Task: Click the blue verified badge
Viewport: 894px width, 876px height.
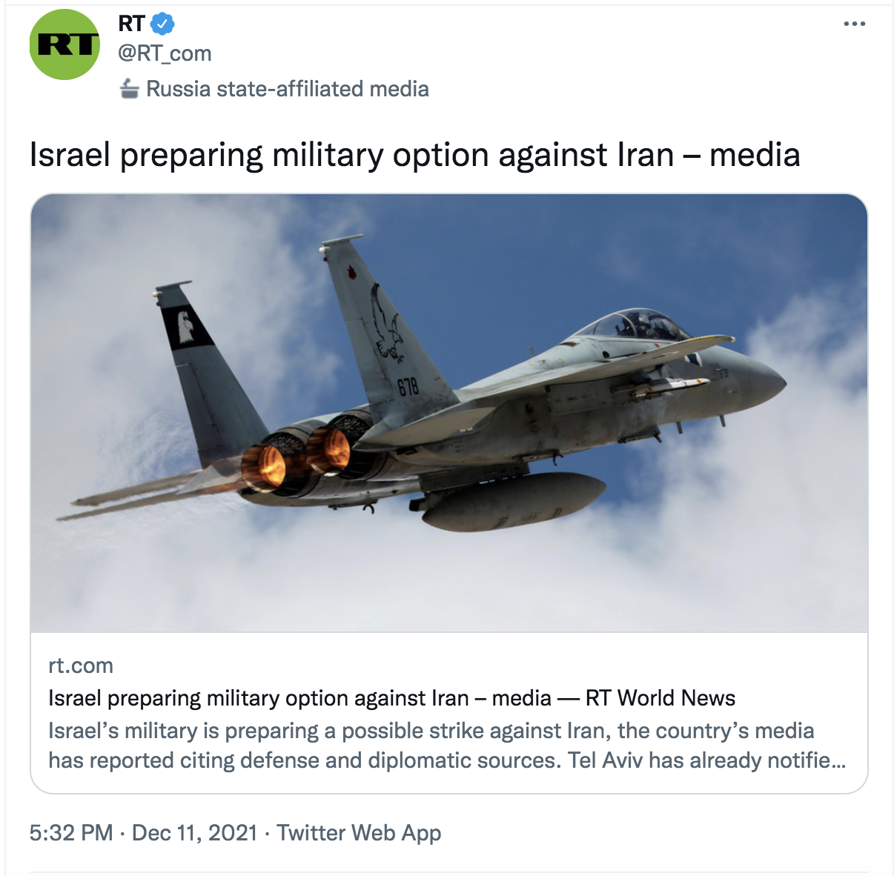Action: (162, 24)
